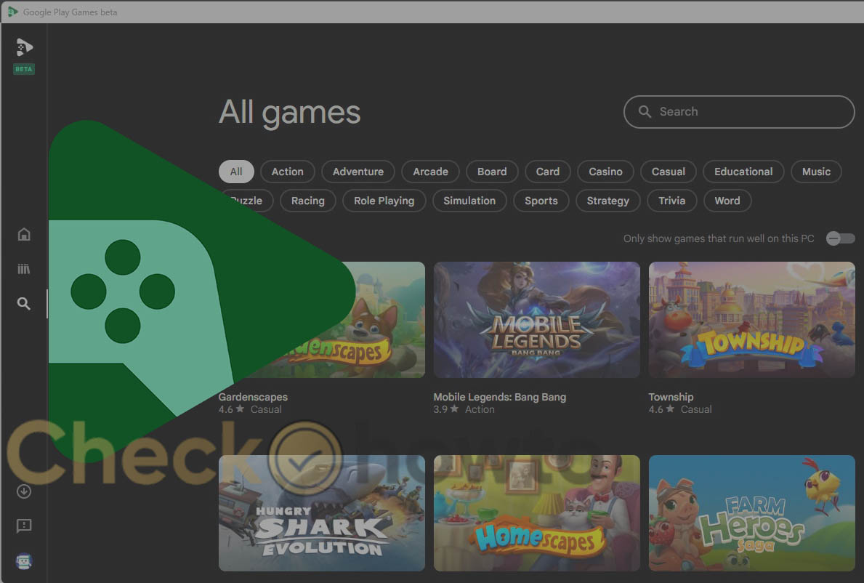
Task: Click the 3.9 star Action rating text
Action: [x=464, y=409]
